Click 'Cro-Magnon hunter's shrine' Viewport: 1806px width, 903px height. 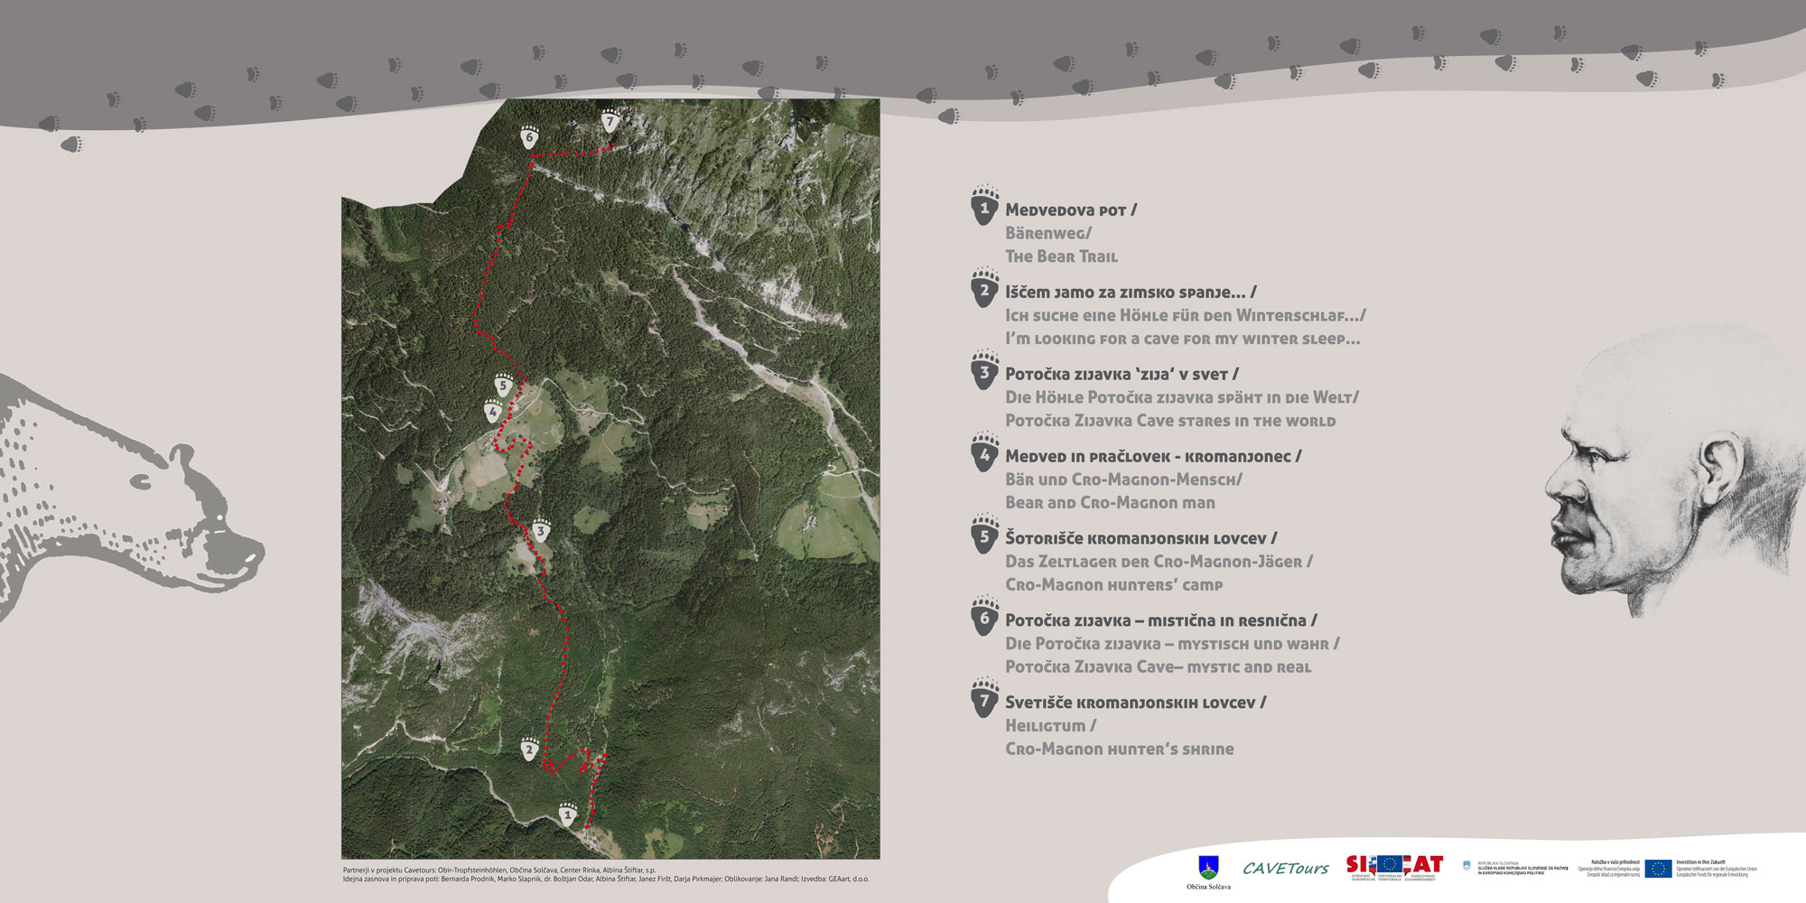tap(1119, 749)
